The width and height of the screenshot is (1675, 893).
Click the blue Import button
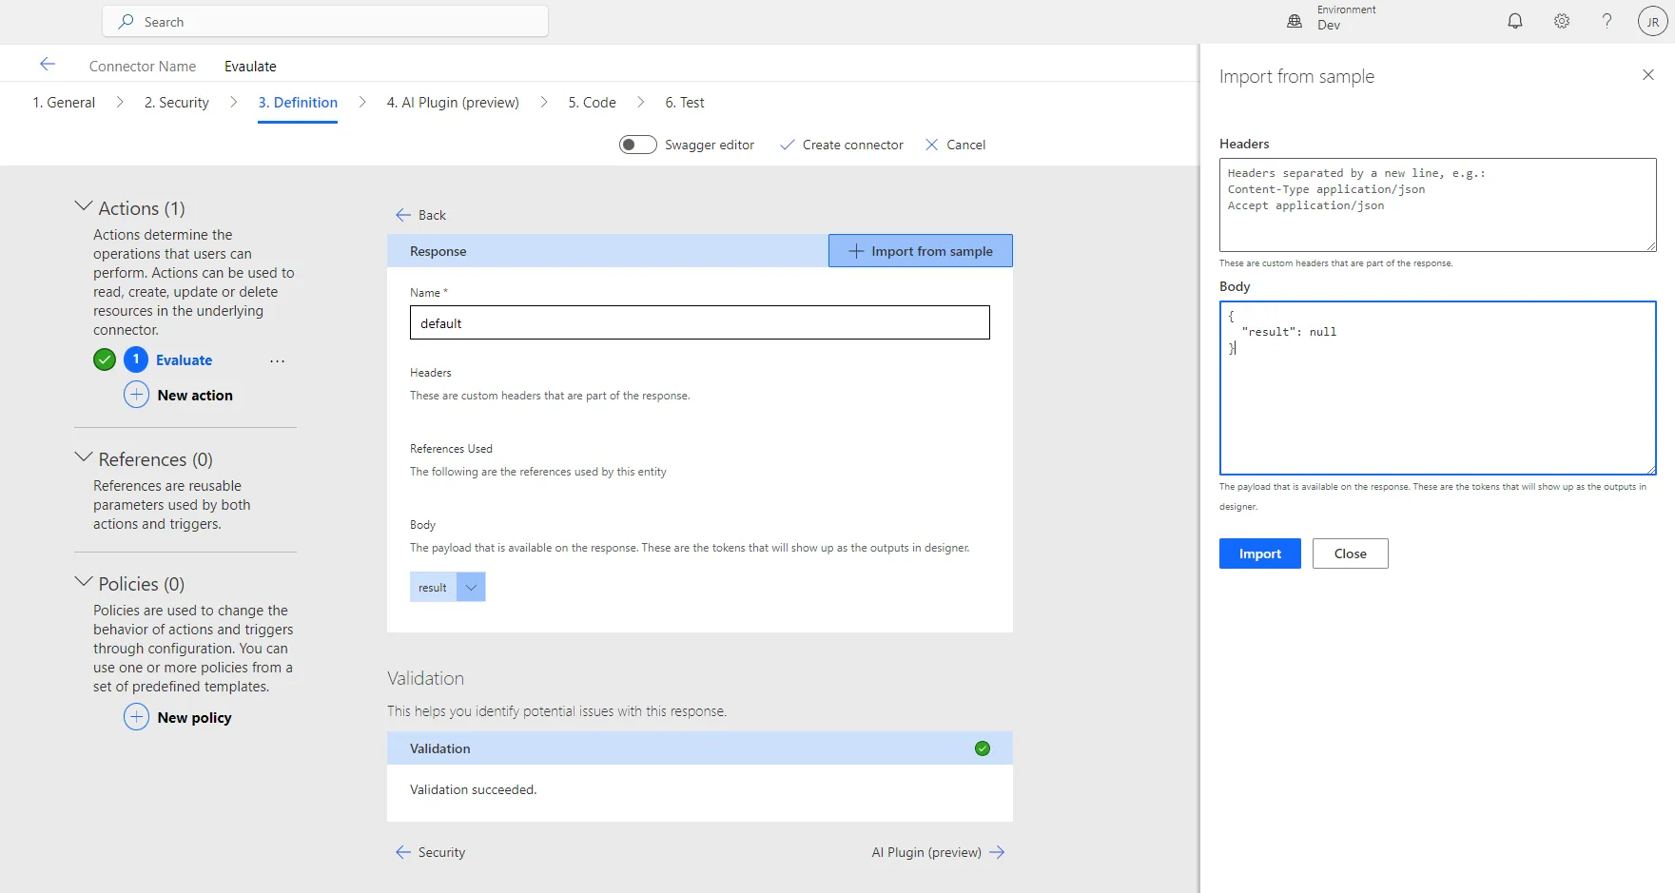1259,553
